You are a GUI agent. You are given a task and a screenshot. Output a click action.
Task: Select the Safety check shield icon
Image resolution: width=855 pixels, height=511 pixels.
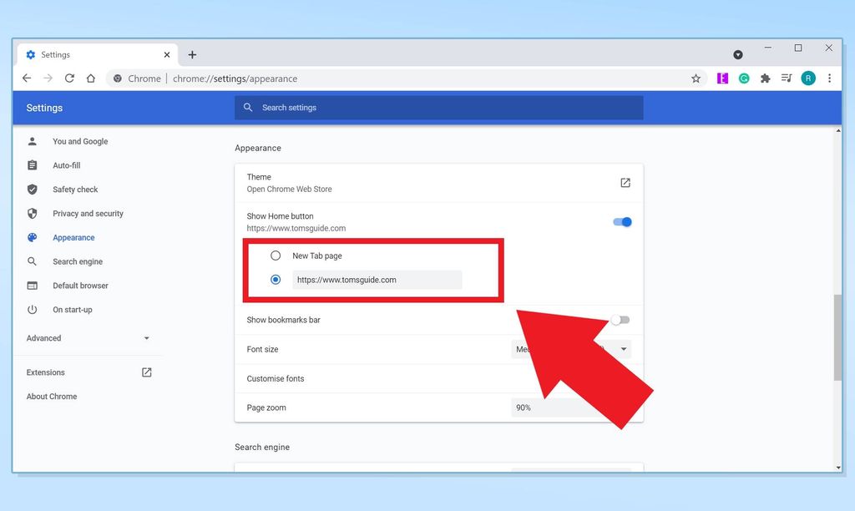pos(32,190)
